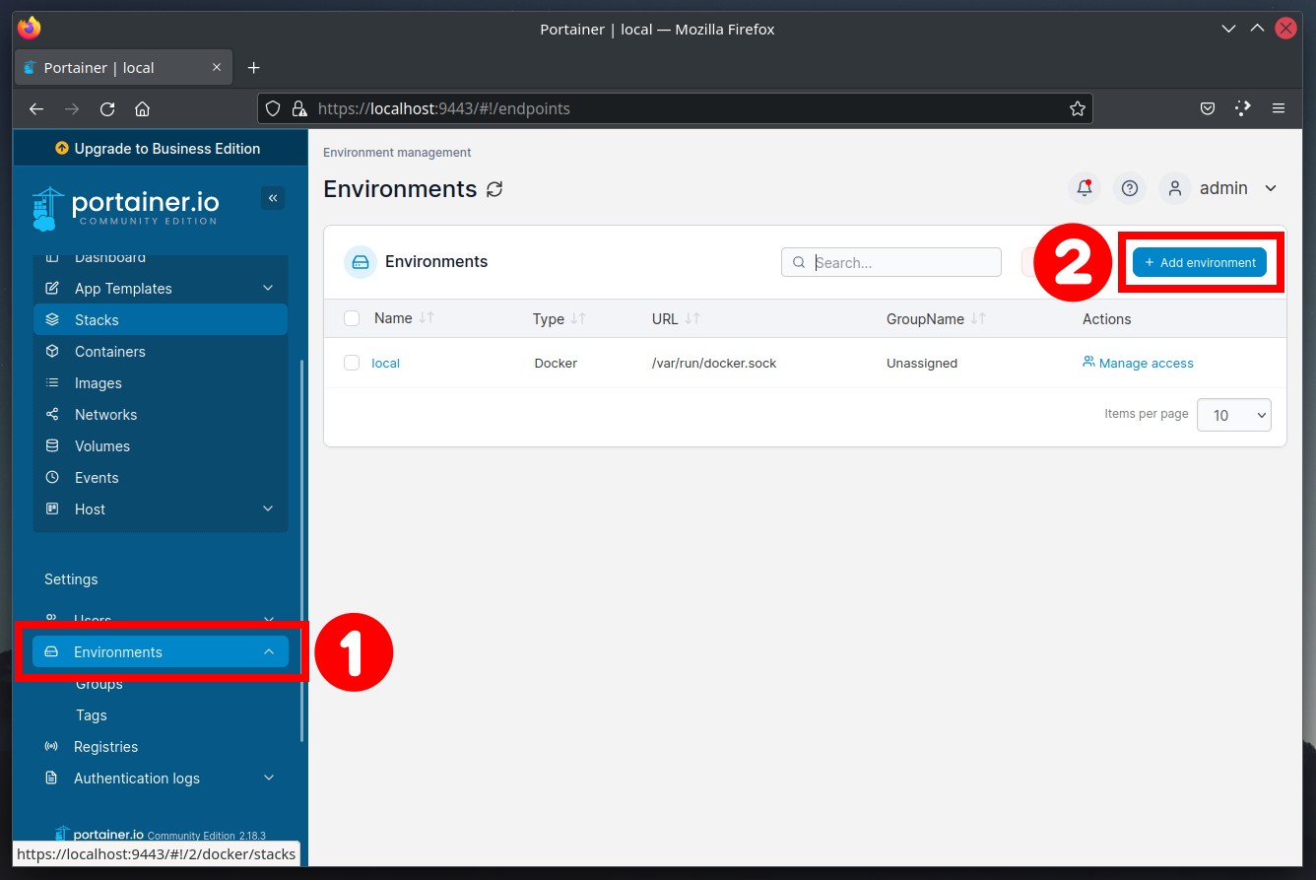Viewport: 1316px width, 880px height.
Task: Tick the select-all environments checkbox
Action: coord(352,318)
